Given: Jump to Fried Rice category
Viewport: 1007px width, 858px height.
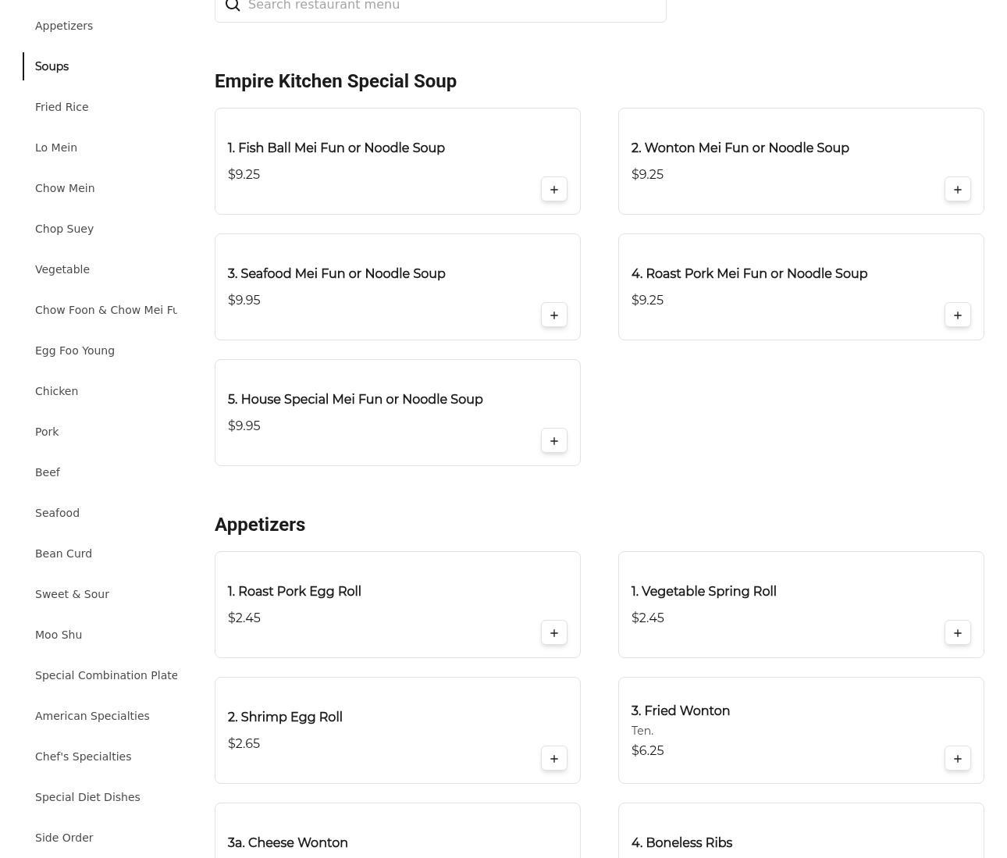Looking at the screenshot, I should click(62, 107).
